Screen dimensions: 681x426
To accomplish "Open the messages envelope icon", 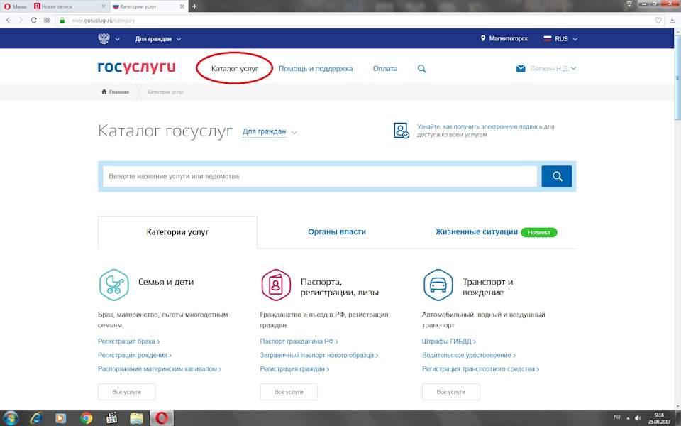I will click(x=520, y=69).
